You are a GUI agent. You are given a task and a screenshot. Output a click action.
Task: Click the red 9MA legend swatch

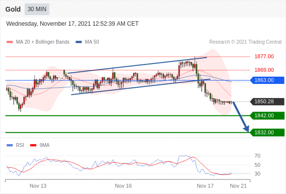click(33, 145)
